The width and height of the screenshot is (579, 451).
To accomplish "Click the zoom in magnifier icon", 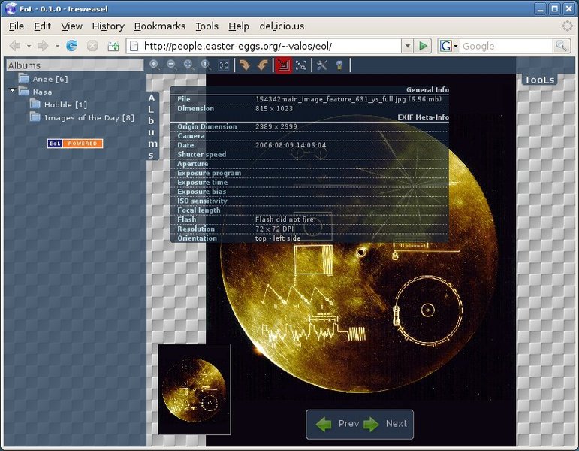I will coord(155,65).
